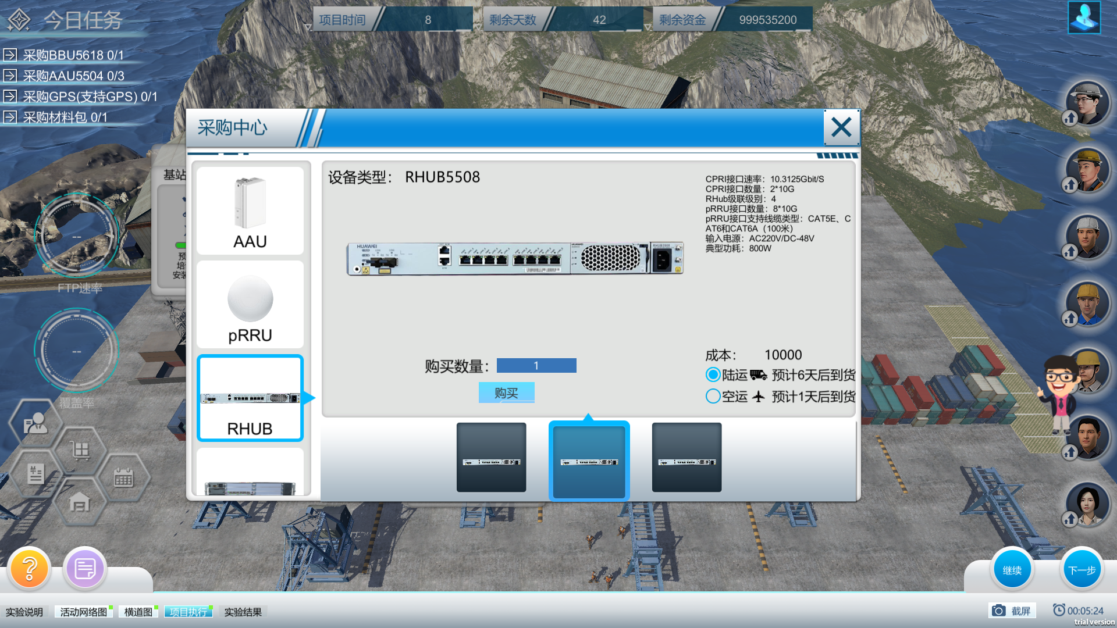Open the calendar schedule hexagon icon

coord(124,478)
